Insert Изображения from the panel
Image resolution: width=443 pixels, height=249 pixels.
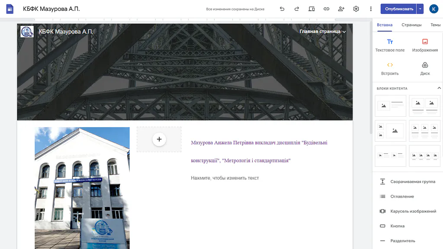tap(425, 45)
